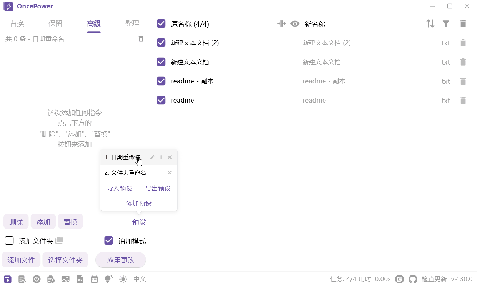Switch to the 整理 tab
477x285 pixels.
[x=132, y=23]
